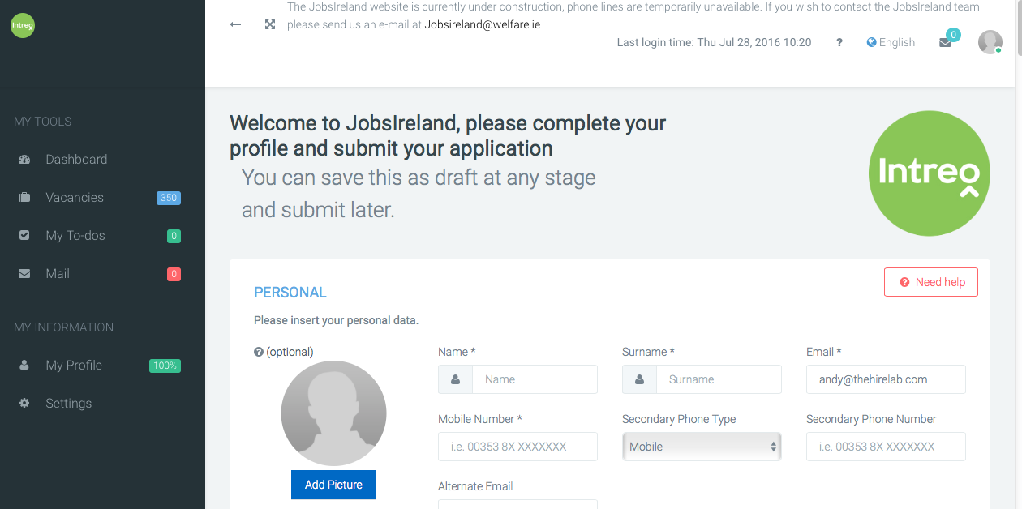Toggle fullscreen with the expand icon
The image size is (1022, 509).
click(270, 24)
